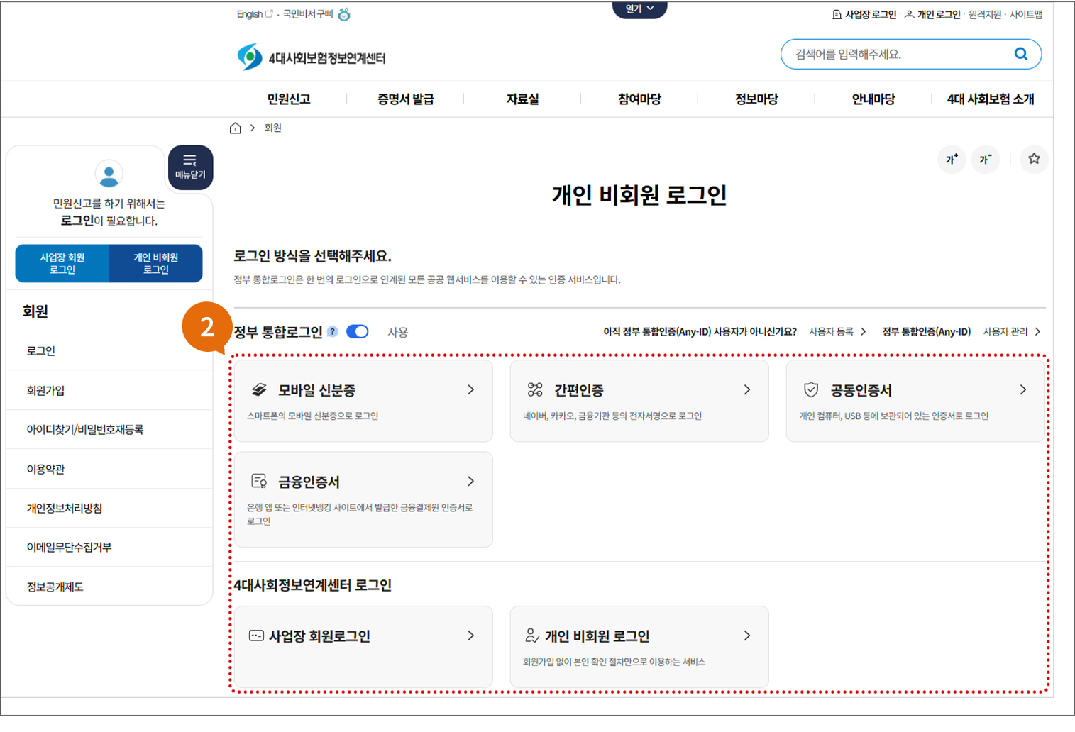1075x732 pixels.
Task: Click the 회원 breadcrumb text
Action: (x=273, y=128)
